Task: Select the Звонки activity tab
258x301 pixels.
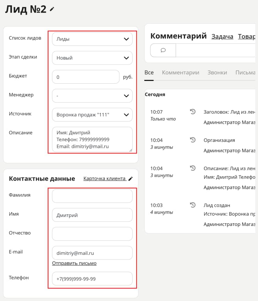Action: pyautogui.click(x=217, y=73)
